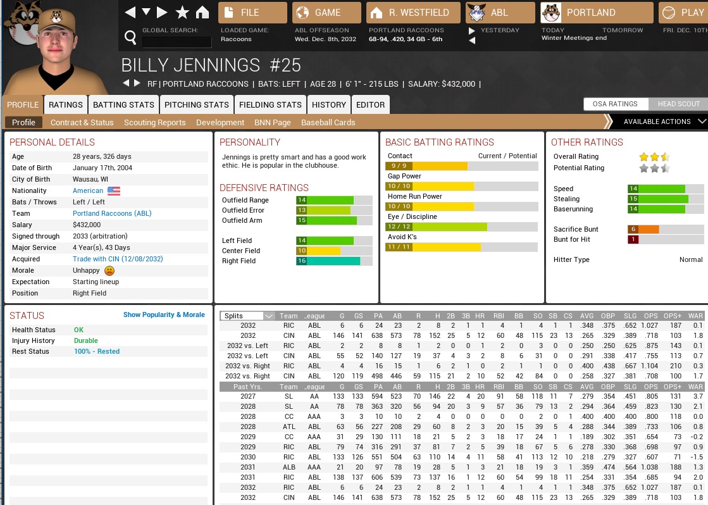Go to the previous player arrow
708x505 pixels.
[x=125, y=84]
